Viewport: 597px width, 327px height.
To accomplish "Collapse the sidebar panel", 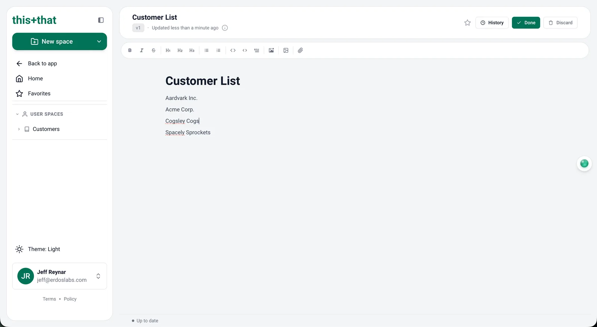I will pos(101,20).
